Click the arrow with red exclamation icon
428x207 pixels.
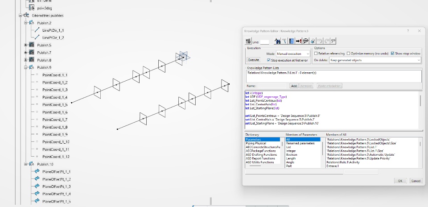click(299, 41)
